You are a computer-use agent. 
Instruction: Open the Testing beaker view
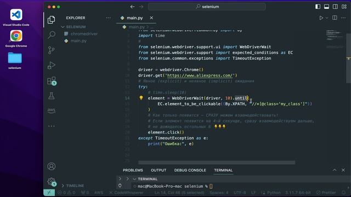[x=51, y=96]
